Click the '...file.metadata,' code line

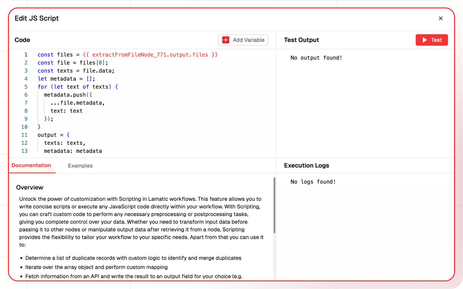pyautogui.click(x=78, y=103)
